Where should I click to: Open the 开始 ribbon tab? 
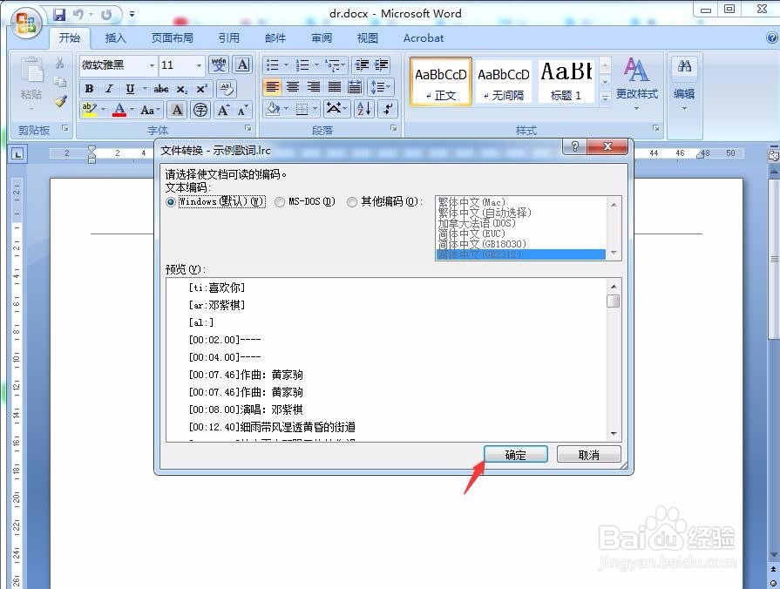click(70, 37)
